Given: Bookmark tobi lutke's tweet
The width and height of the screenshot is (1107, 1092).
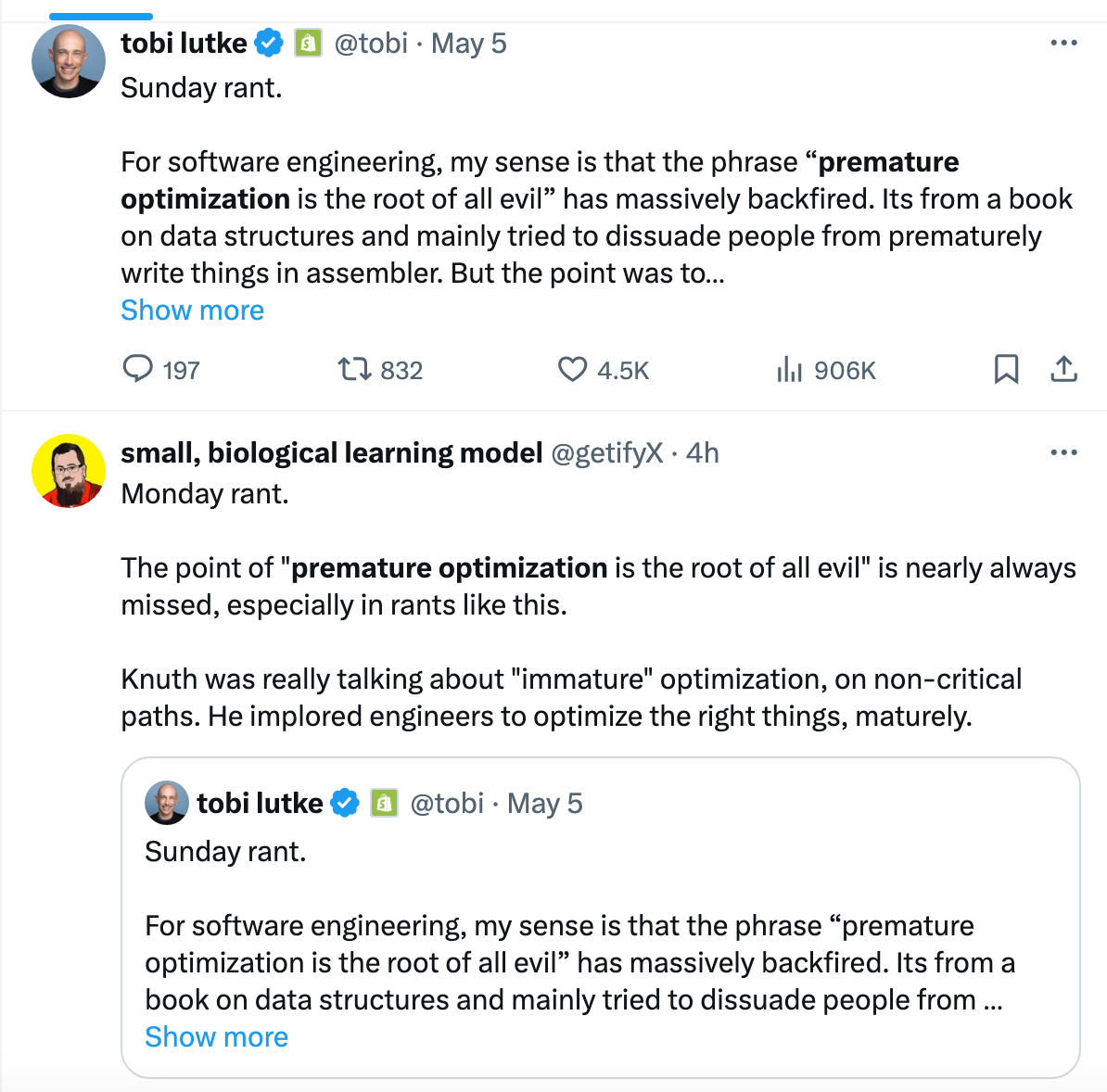Looking at the screenshot, I should [1007, 369].
